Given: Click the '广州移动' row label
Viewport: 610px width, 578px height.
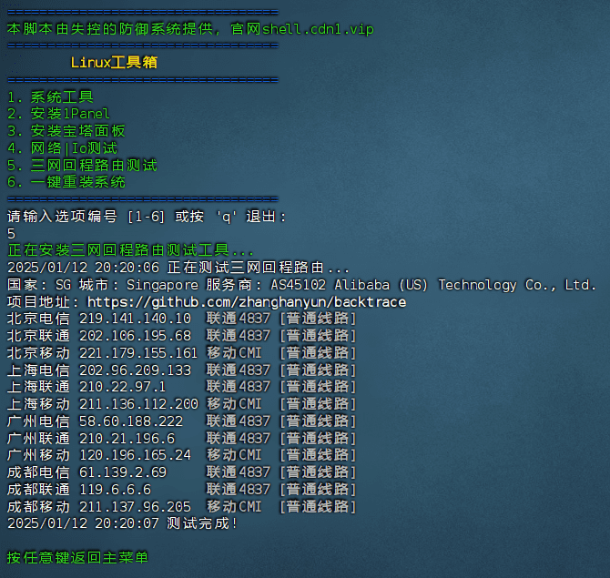Looking at the screenshot, I should pos(38,455).
